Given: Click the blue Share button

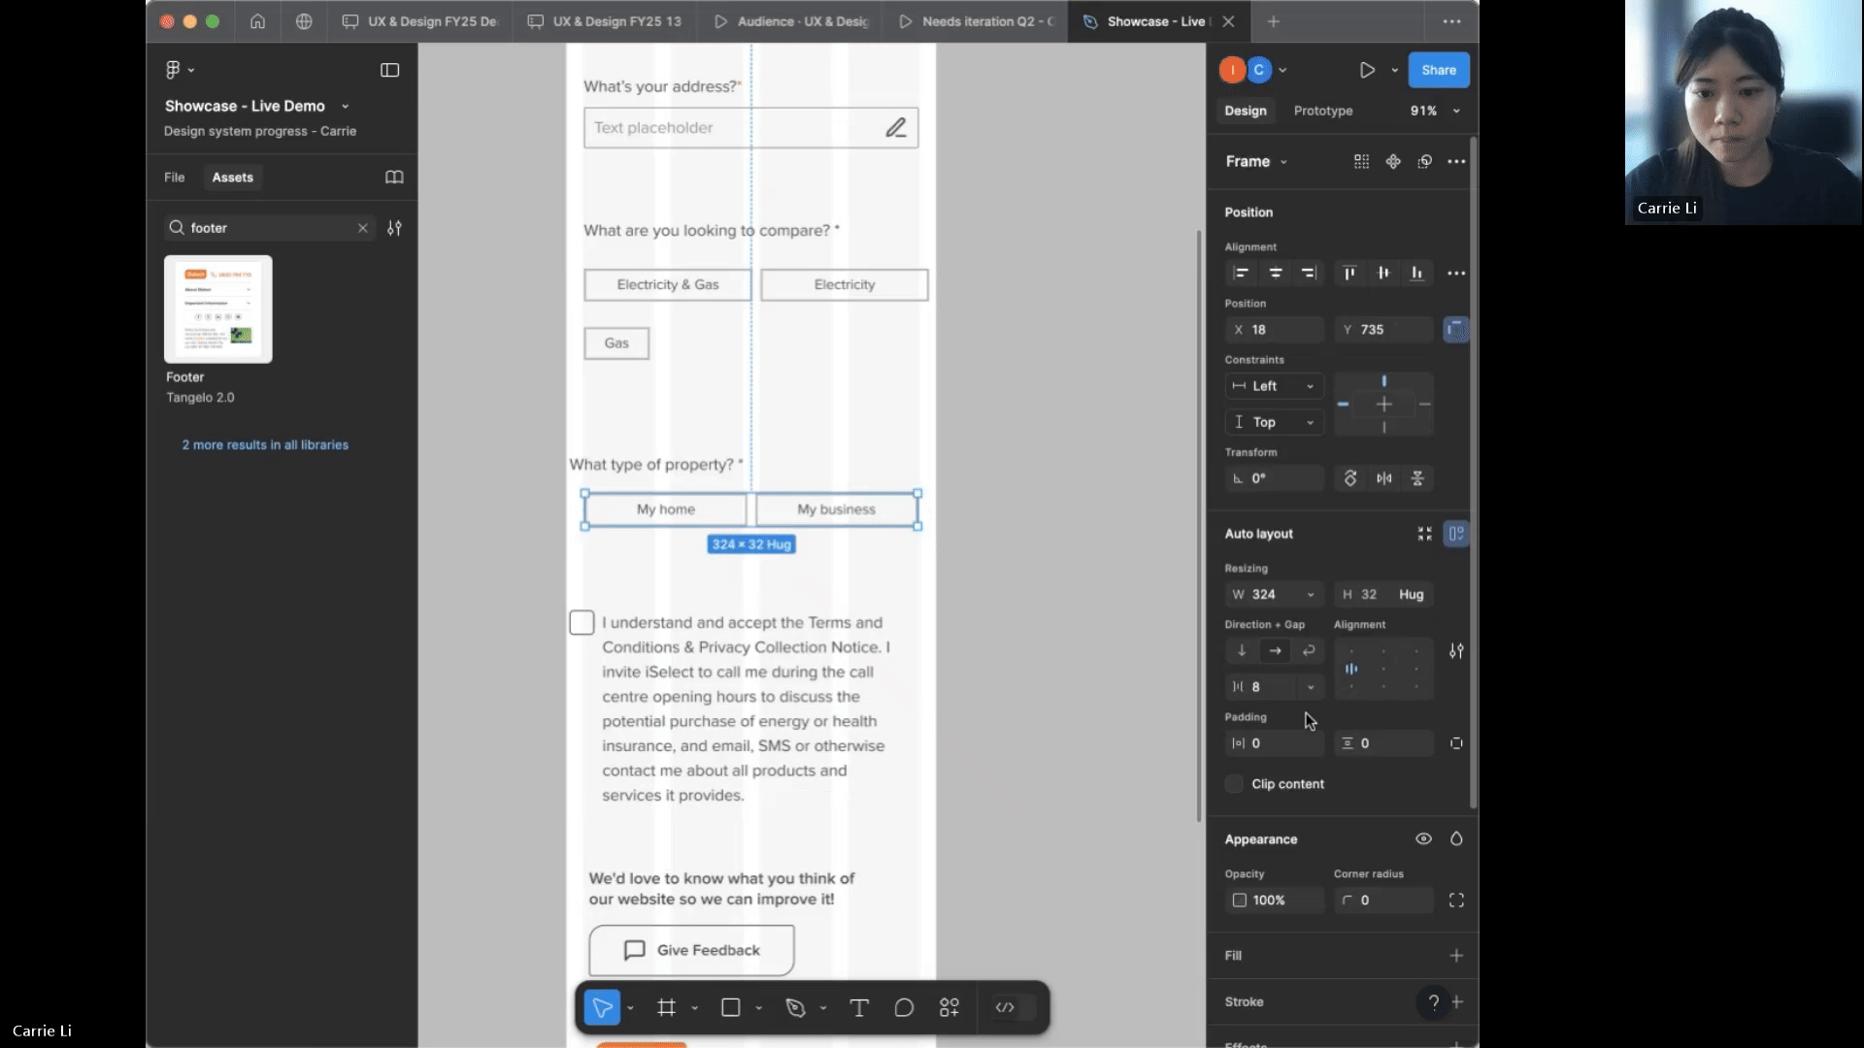Looking at the screenshot, I should click(x=1438, y=70).
